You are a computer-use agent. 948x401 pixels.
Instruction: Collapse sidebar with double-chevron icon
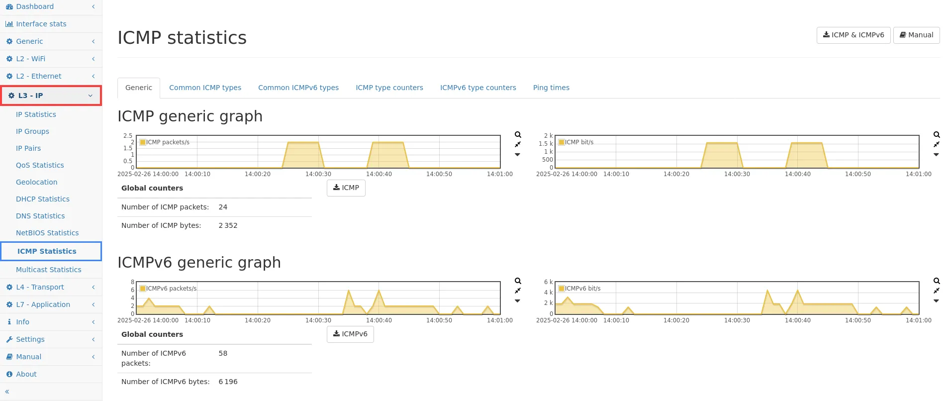tap(7, 392)
